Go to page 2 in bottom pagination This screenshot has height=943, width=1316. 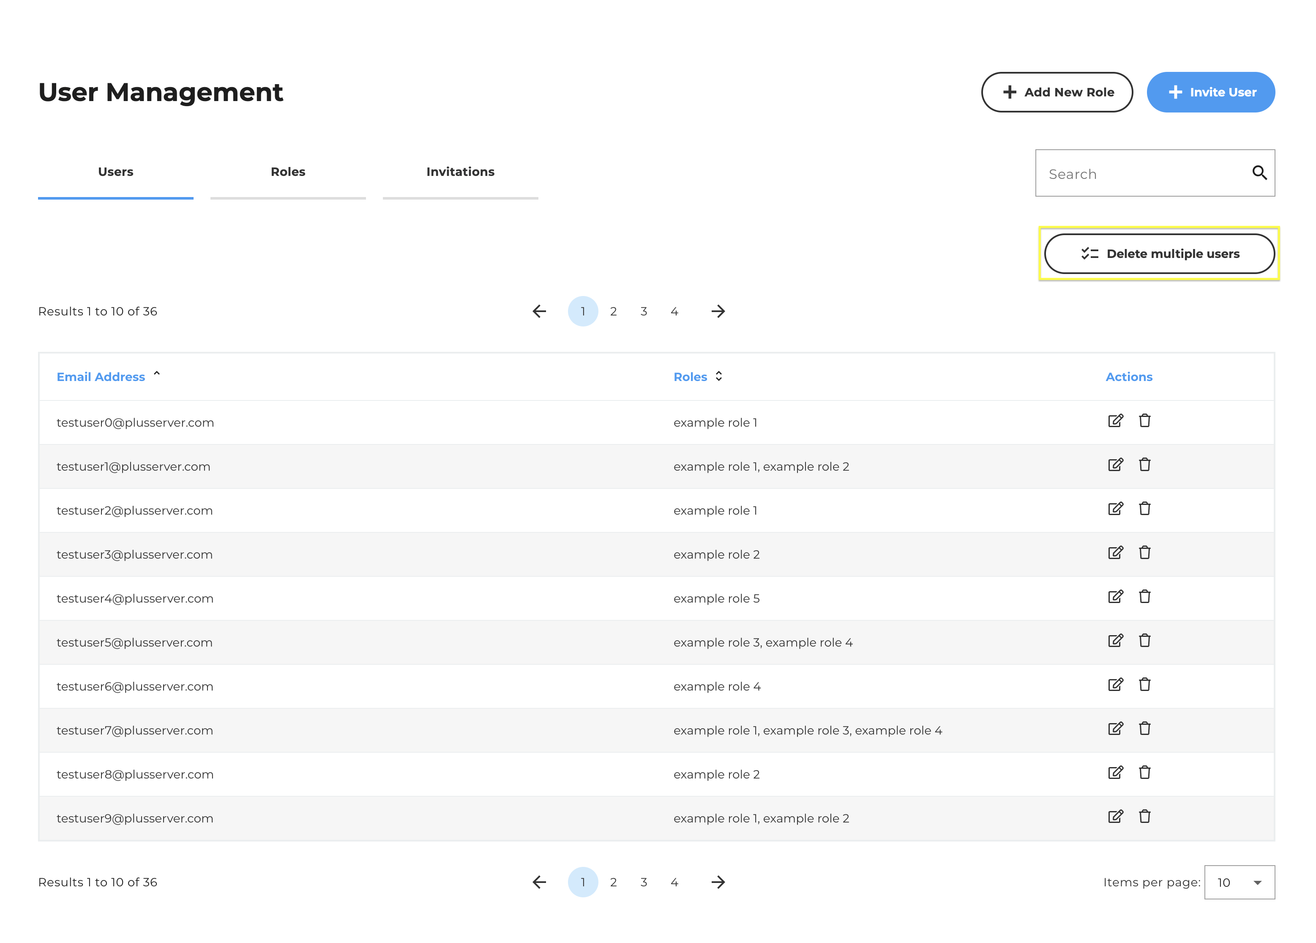click(613, 882)
